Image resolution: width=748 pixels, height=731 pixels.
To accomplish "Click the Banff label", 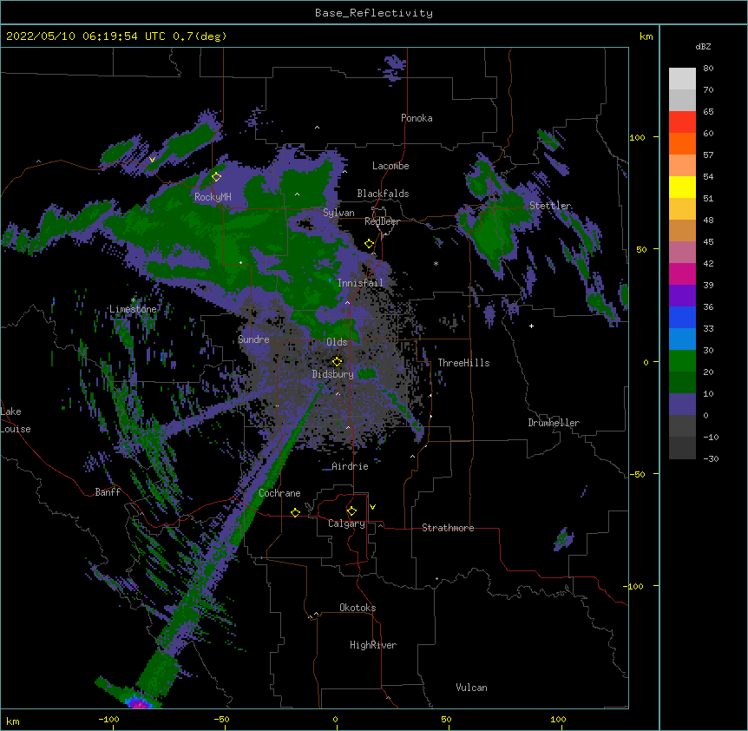I will point(108,492).
